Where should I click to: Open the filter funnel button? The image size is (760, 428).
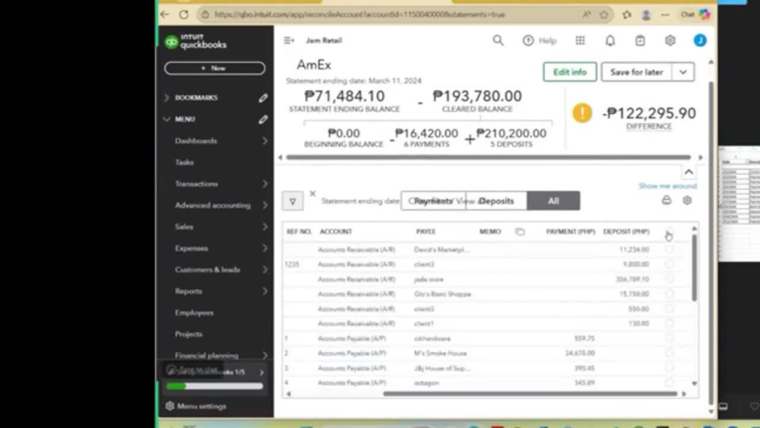click(293, 201)
